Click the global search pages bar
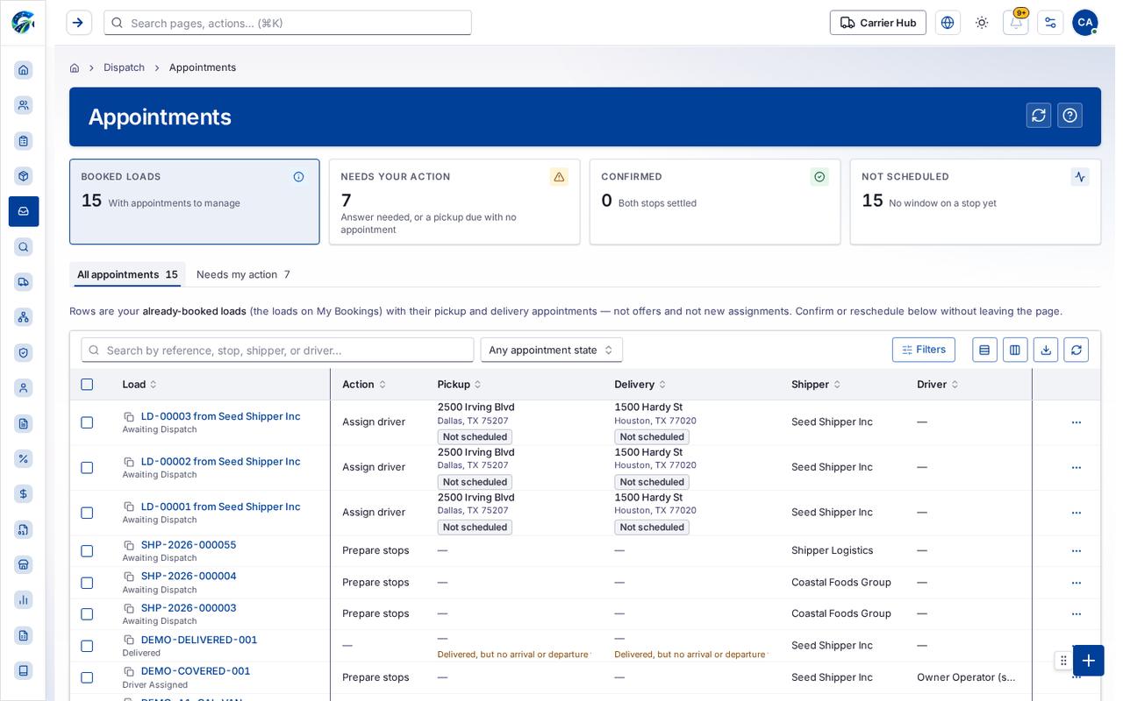Viewport: 1123px width, 701px height. [288, 23]
